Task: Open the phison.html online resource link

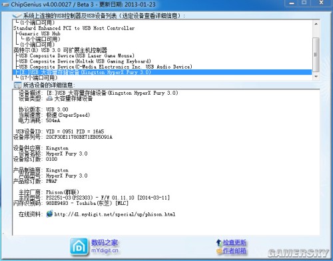Action: point(115,214)
